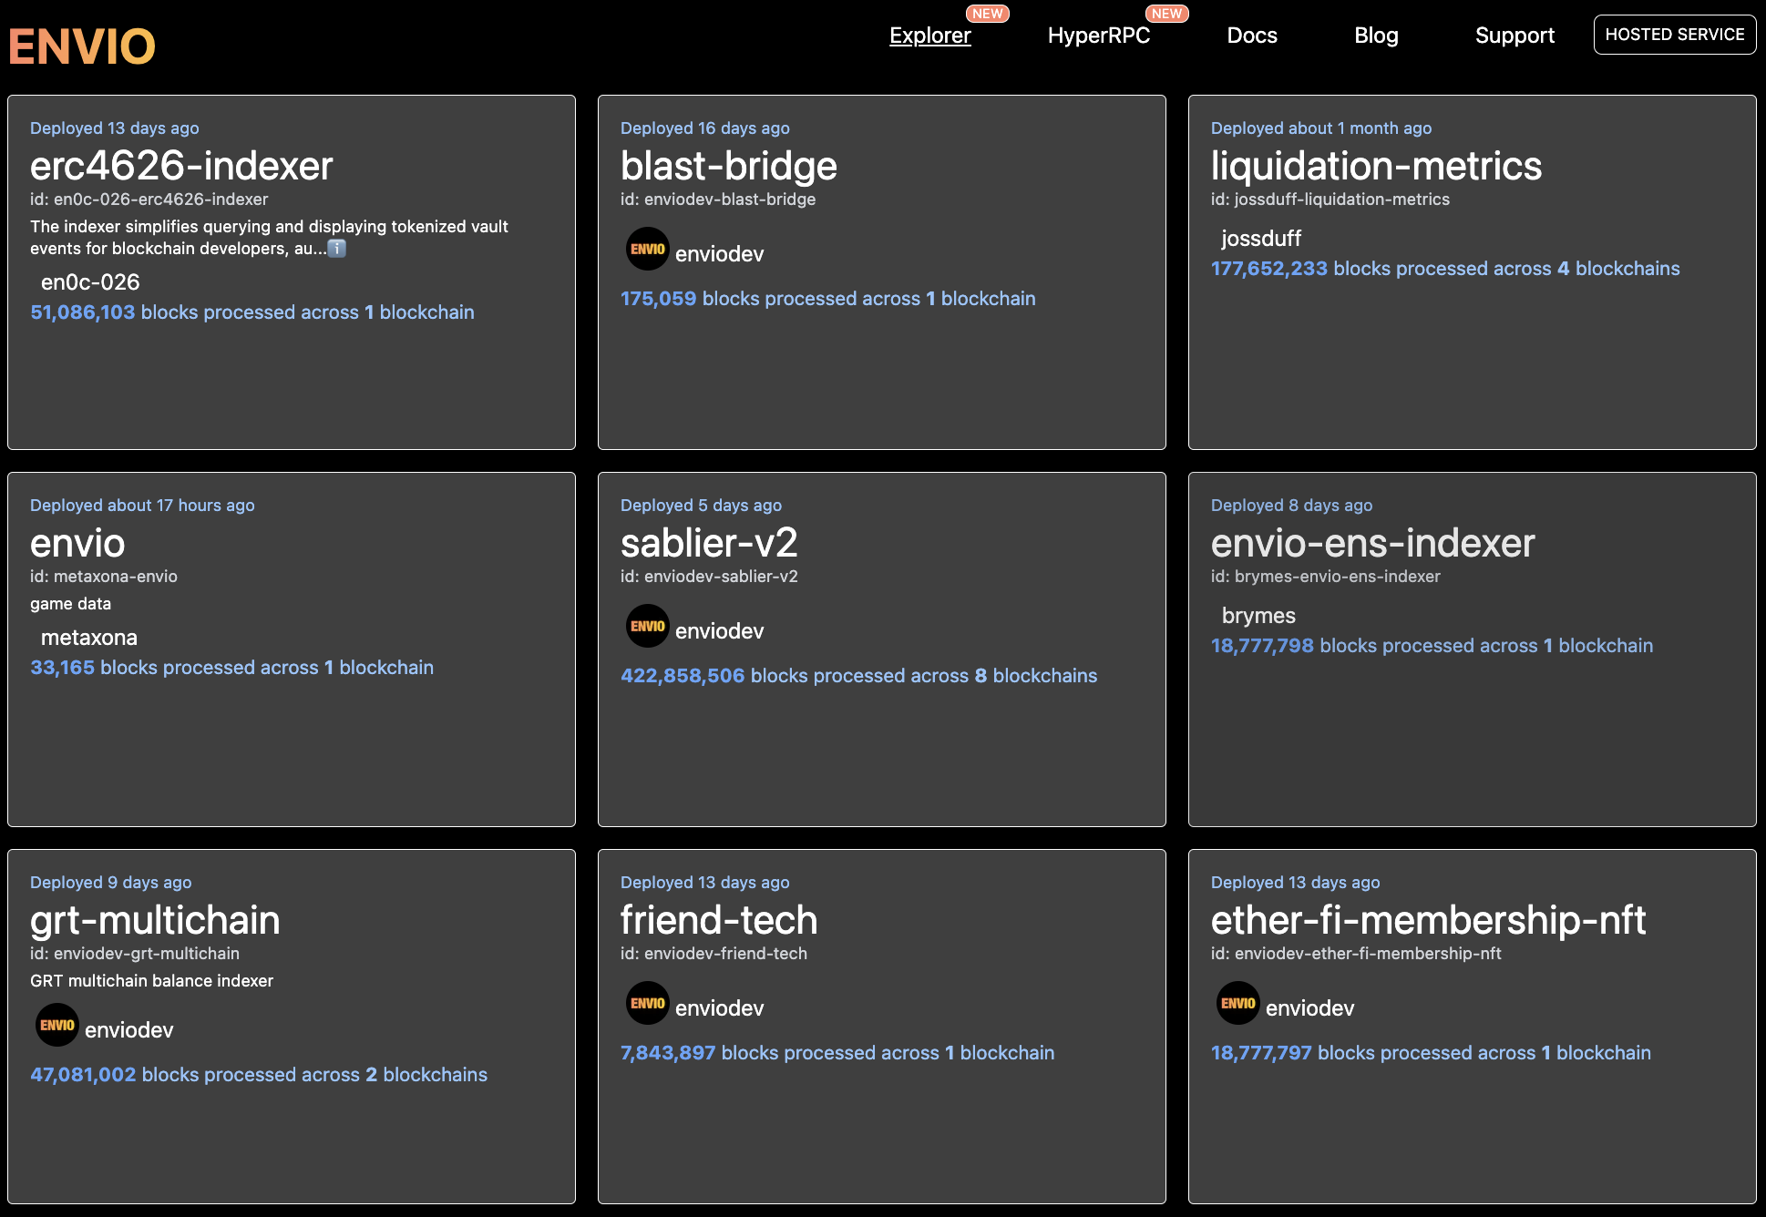Click the NEW badge above HyperRPC

pos(1167,14)
